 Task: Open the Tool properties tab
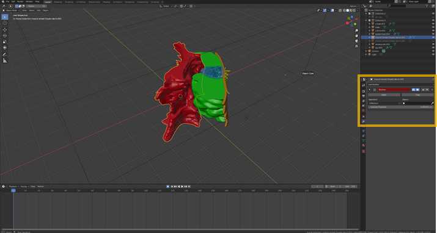click(x=364, y=85)
